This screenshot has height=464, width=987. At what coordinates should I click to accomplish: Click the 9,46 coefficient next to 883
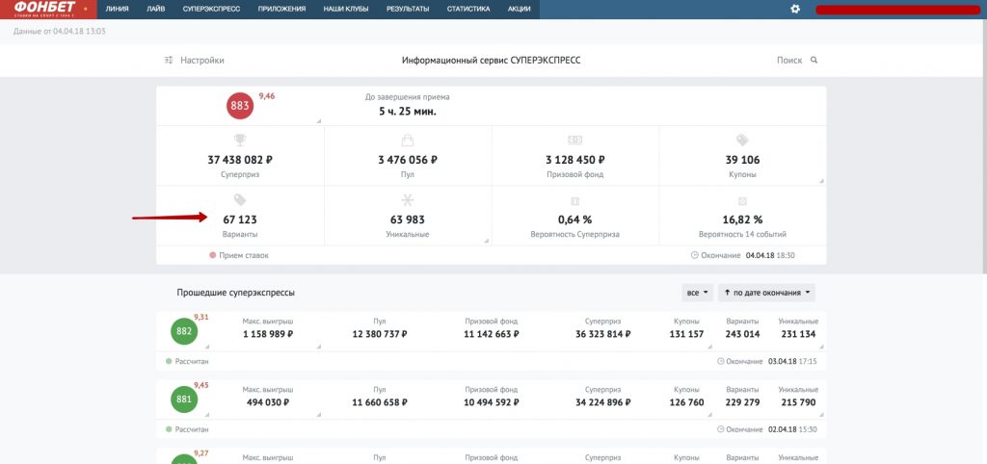click(x=267, y=96)
